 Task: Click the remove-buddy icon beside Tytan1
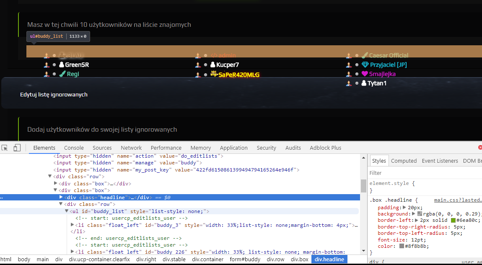coord(349,83)
